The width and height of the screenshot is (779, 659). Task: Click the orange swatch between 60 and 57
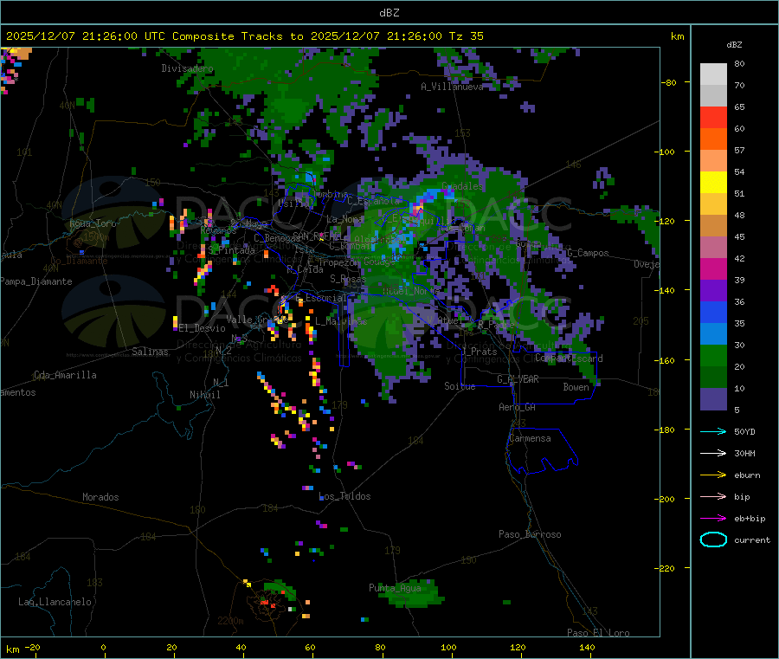coord(713,139)
